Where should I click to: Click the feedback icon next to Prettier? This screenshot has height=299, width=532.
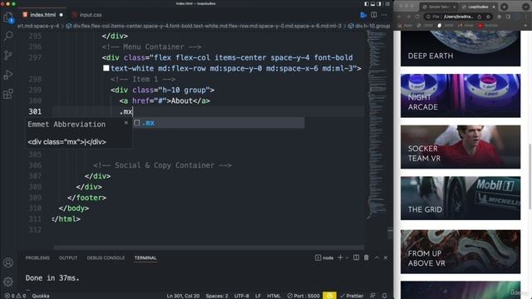pyautogui.click(x=372, y=296)
